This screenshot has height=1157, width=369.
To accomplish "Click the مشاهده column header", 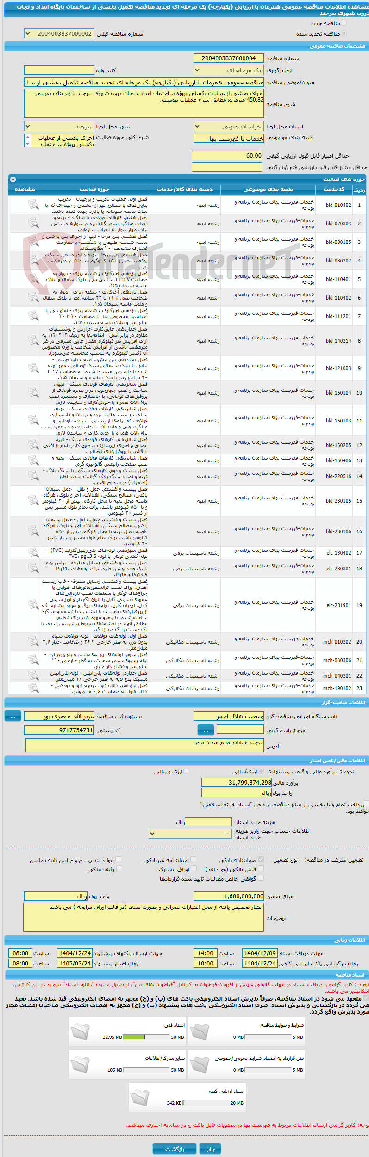I will pyautogui.click(x=25, y=189).
